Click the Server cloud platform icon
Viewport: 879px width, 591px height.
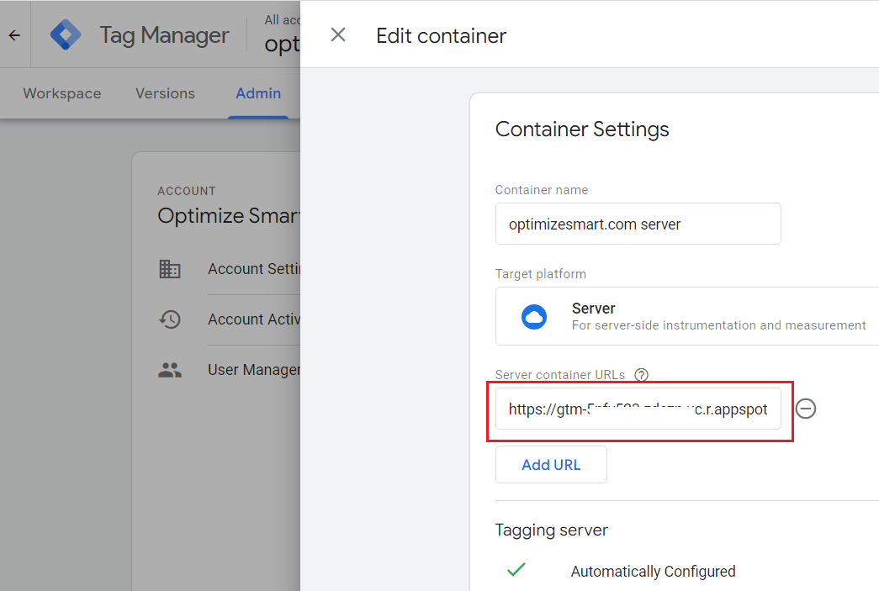click(x=533, y=316)
